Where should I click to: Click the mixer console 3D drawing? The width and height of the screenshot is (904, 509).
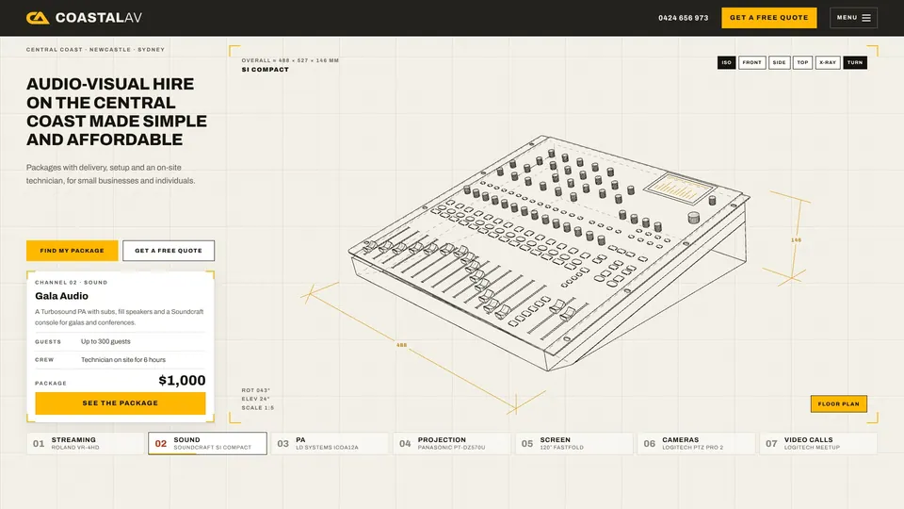point(548,254)
